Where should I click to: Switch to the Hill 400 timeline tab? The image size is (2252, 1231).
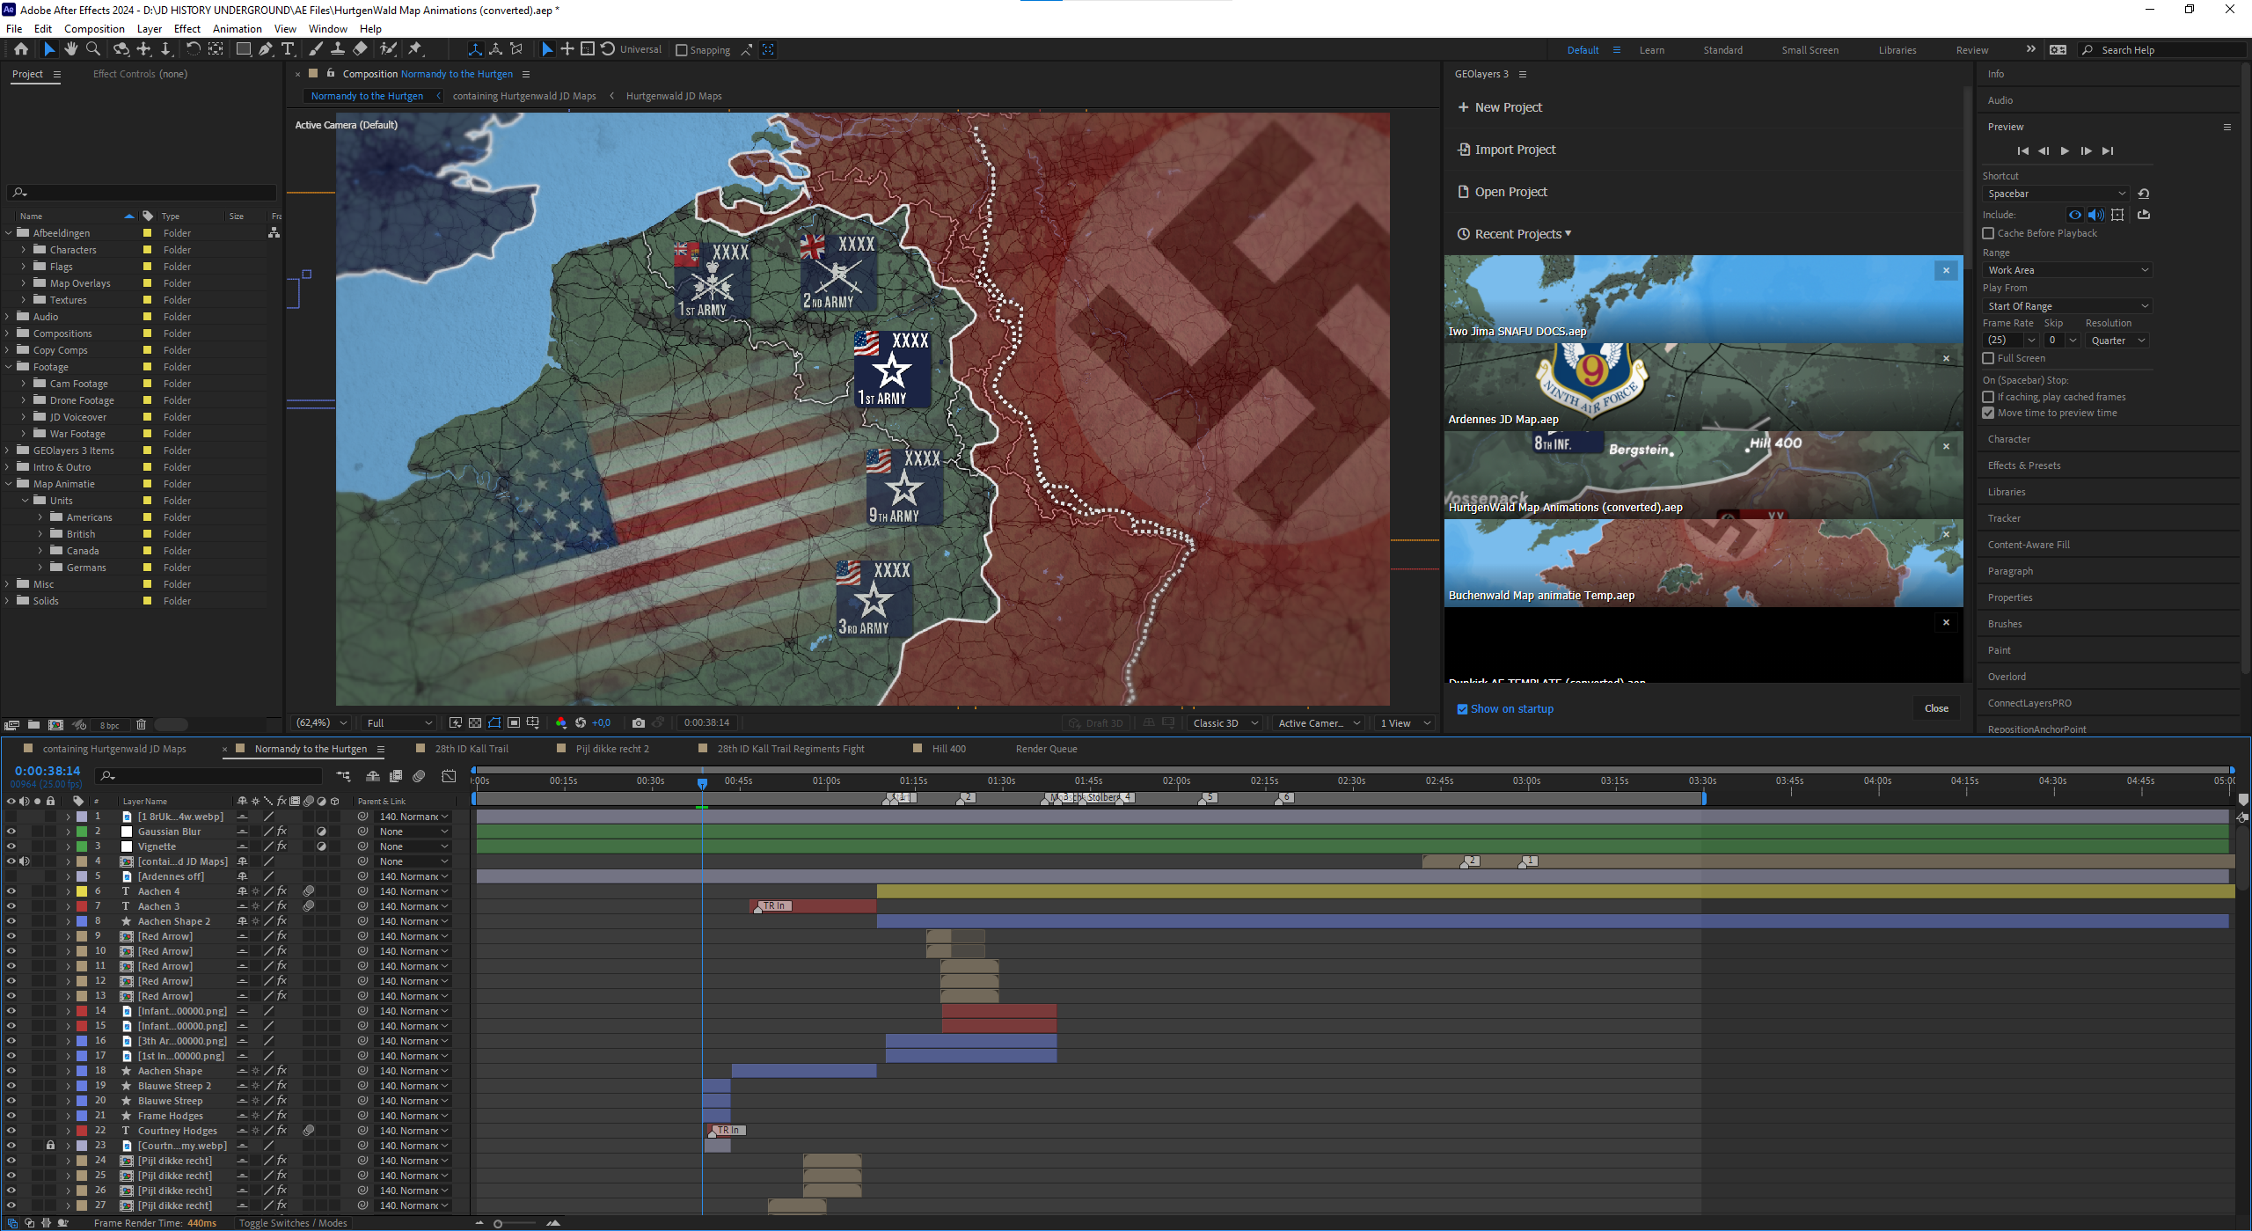tap(948, 749)
